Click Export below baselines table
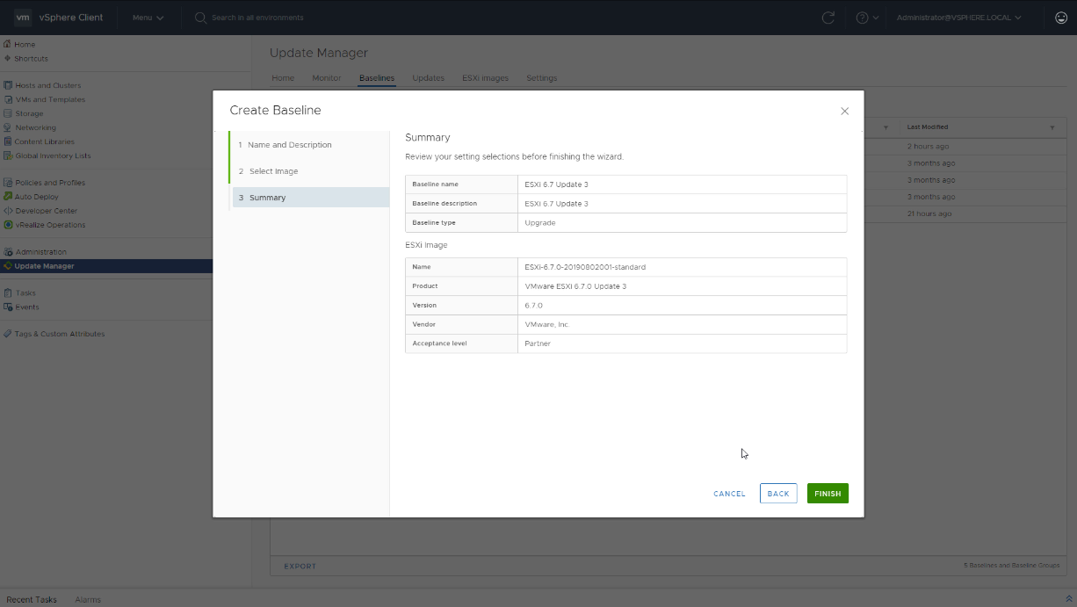The image size is (1077, 607). 300,567
